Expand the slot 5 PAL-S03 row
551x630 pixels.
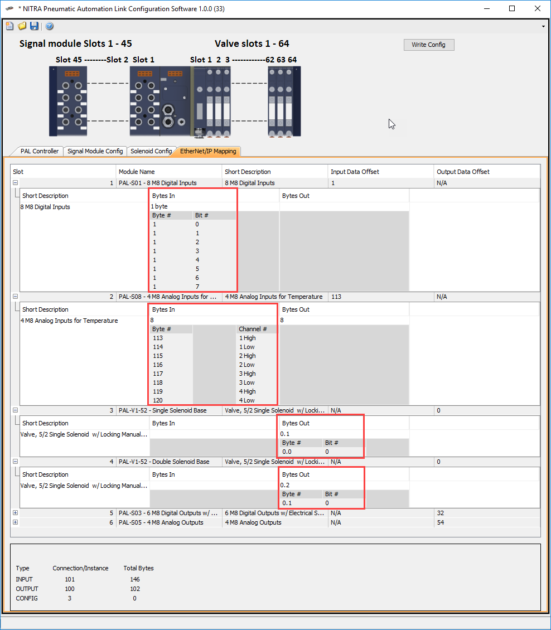pyautogui.click(x=15, y=513)
